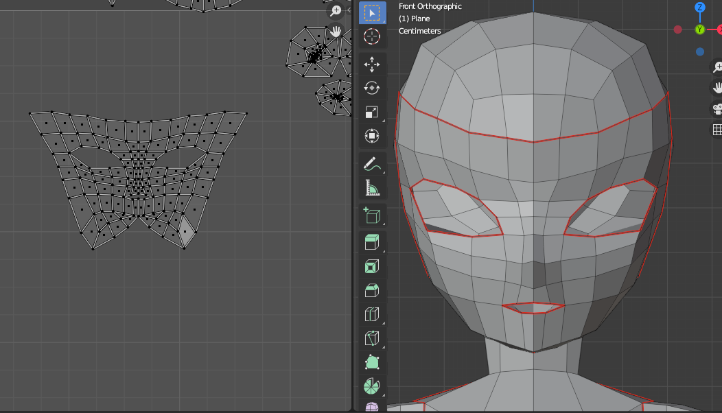This screenshot has width=722, height=413.
Task: Toggle camera view in 3D viewport
Action: [x=717, y=108]
